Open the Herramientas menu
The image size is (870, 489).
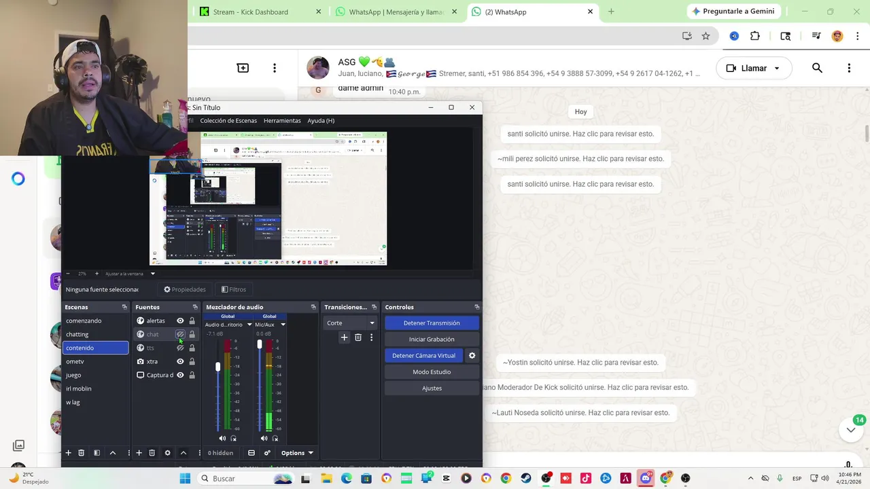(282, 120)
